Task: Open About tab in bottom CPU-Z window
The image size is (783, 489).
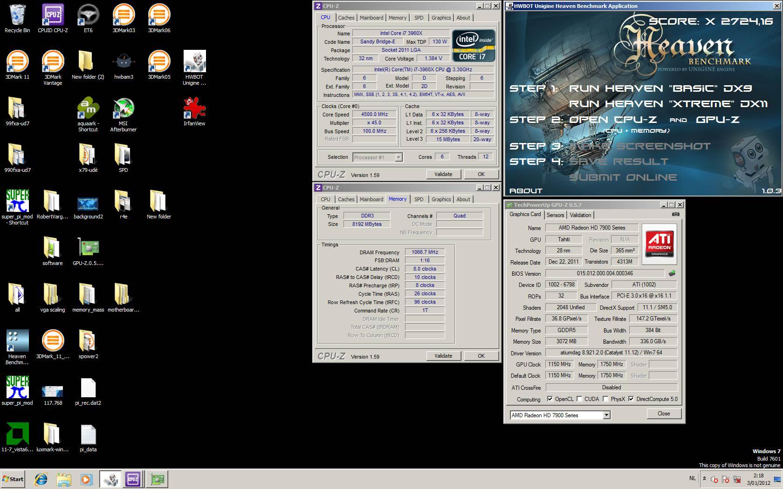Action: [x=463, y=199]
